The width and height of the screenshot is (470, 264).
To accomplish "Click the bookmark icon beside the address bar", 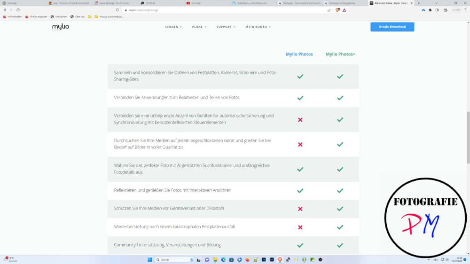I will pyautogui.click(x=117, y=10).
